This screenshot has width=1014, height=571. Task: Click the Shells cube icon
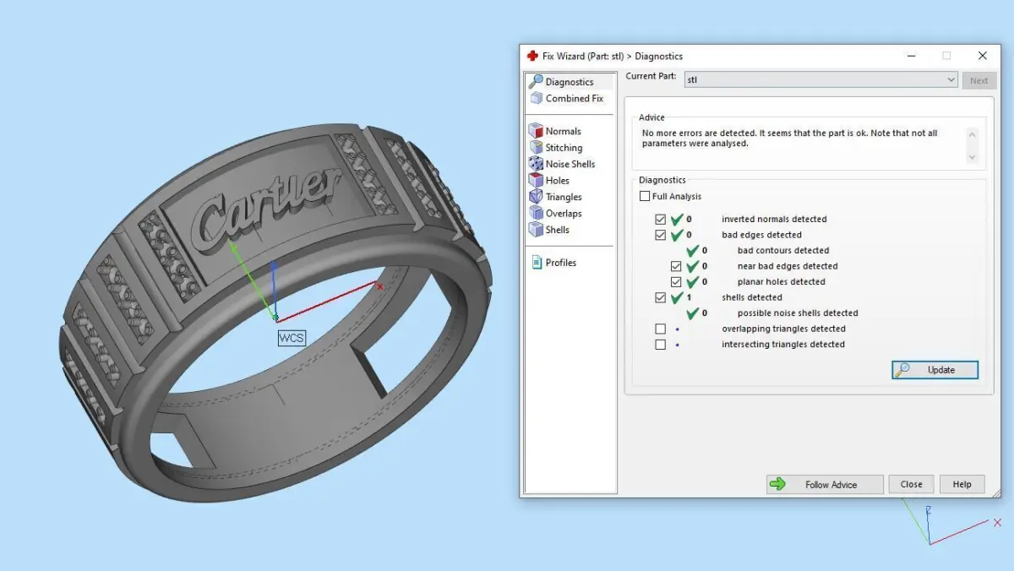coord(536,230)
